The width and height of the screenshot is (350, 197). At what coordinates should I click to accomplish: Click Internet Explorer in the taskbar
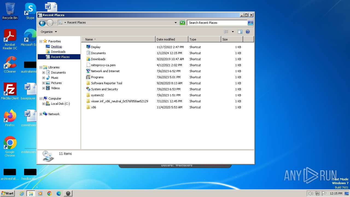[x=22, y=193]
